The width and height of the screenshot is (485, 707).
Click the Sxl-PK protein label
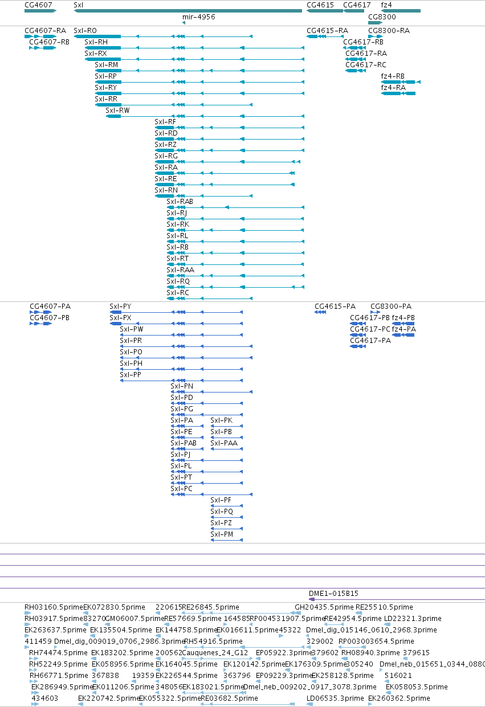222,420
